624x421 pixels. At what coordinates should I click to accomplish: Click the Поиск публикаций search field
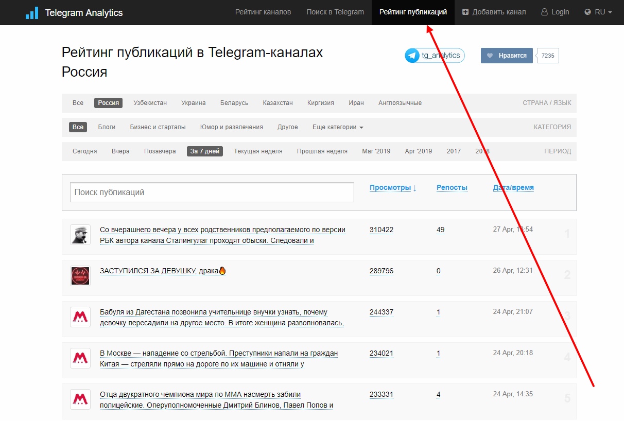point(212,192)
